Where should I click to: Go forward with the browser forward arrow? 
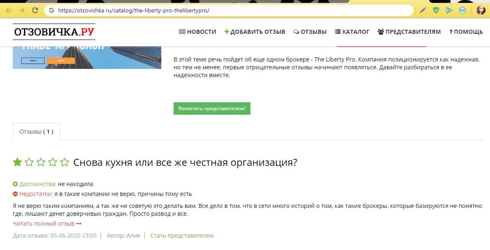21,10
